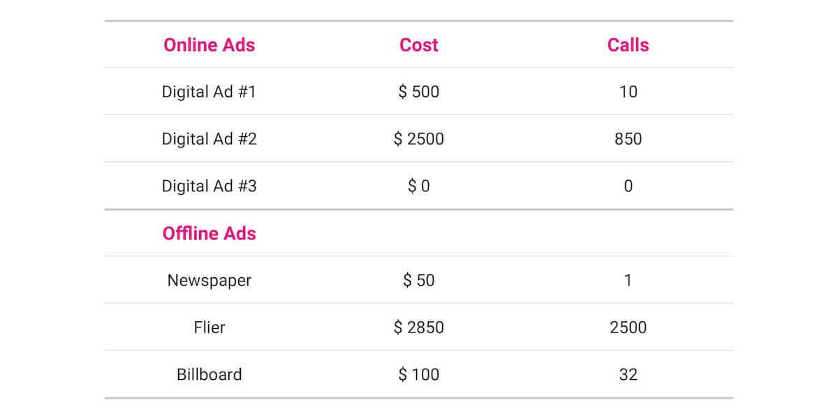Select the Billboard row label
This screenshot has width=838, height=419.
coord(209,374)
